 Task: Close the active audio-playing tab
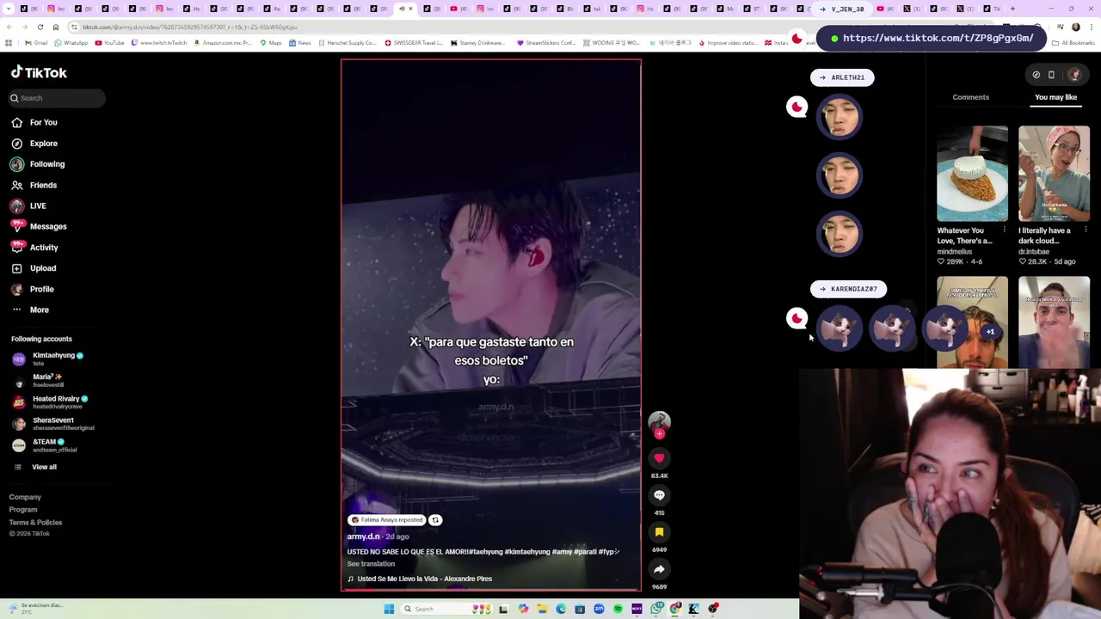[x=410, y=9]
